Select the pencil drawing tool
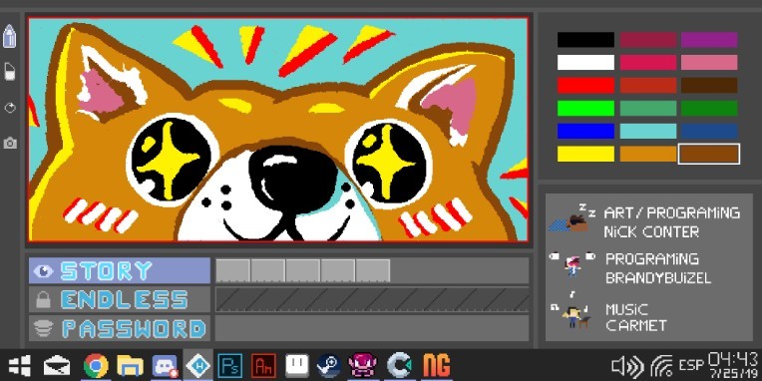Screen dimensions: 762x381 tap(10, 37)
